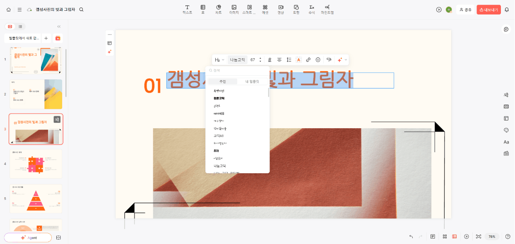Open the Aa text styles panel
Viewport: 515px width, 244px height.
(506, 142)
